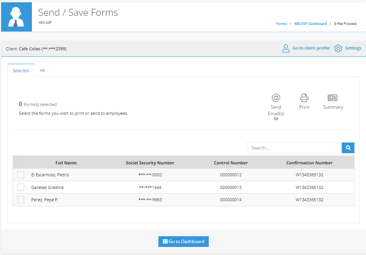Check the box for Galletas Gradma
Viewport: 366px width, 255px height.
[21, 187]
